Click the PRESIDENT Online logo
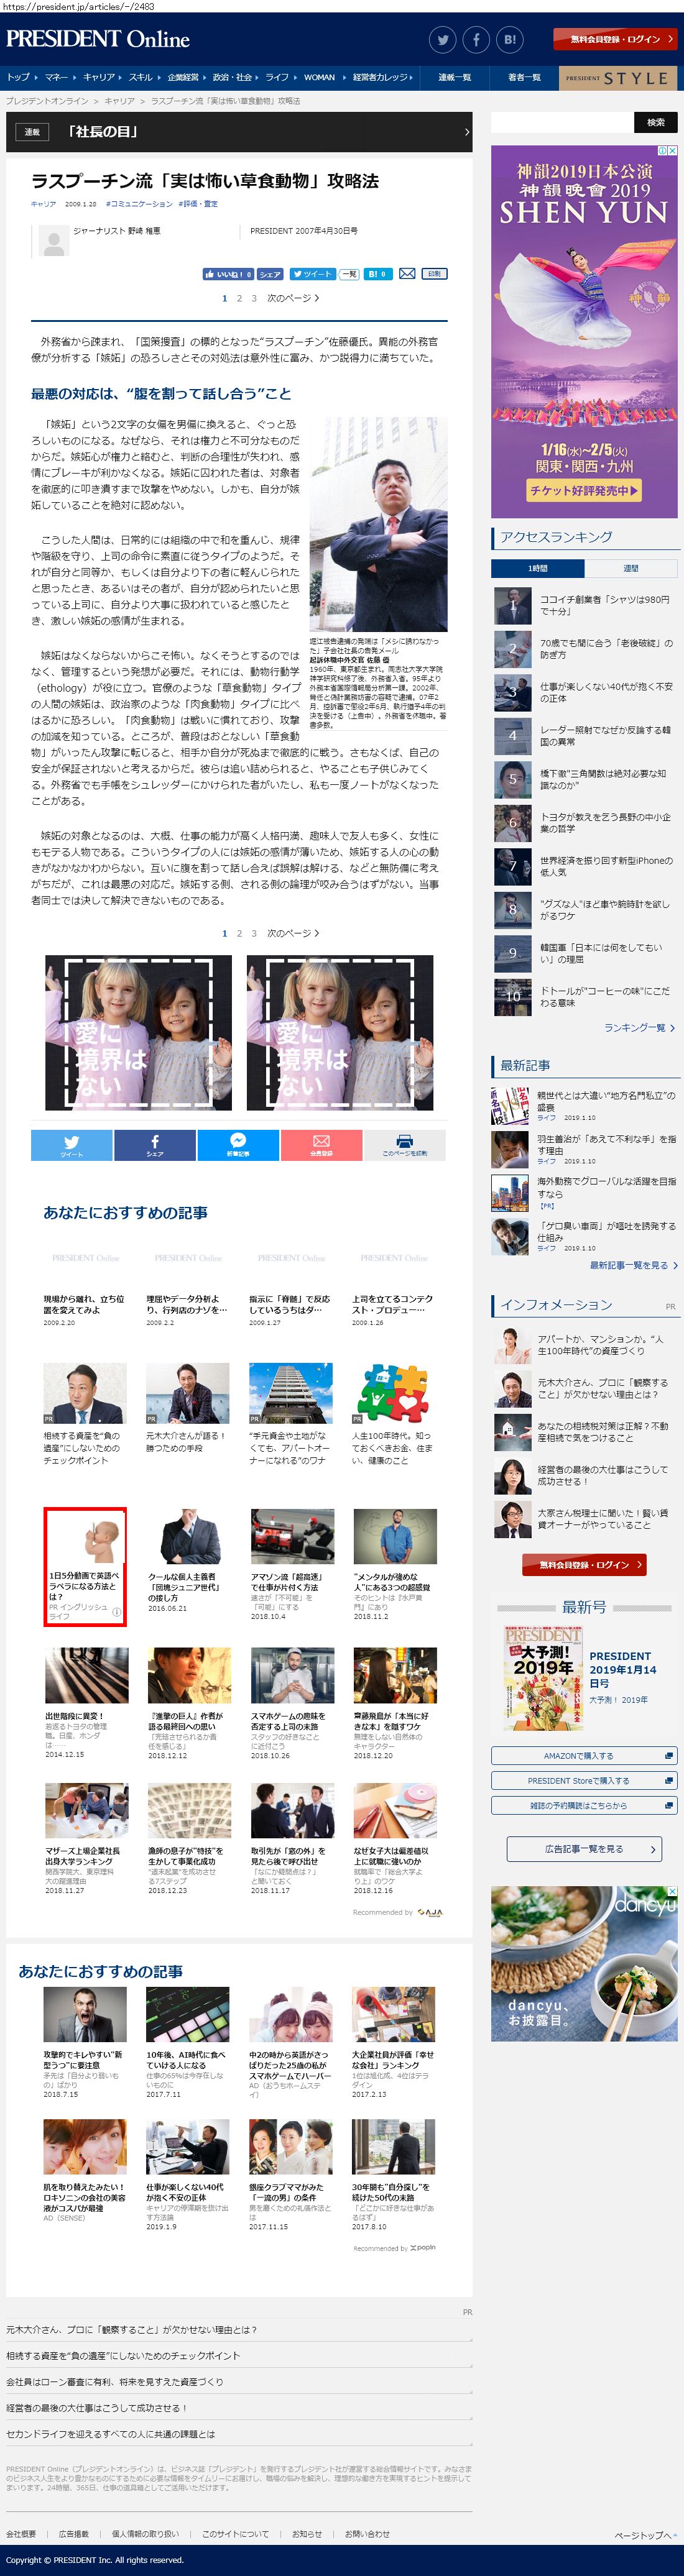The height and width of the screenshot is (2576, 684). pos(97,39)
